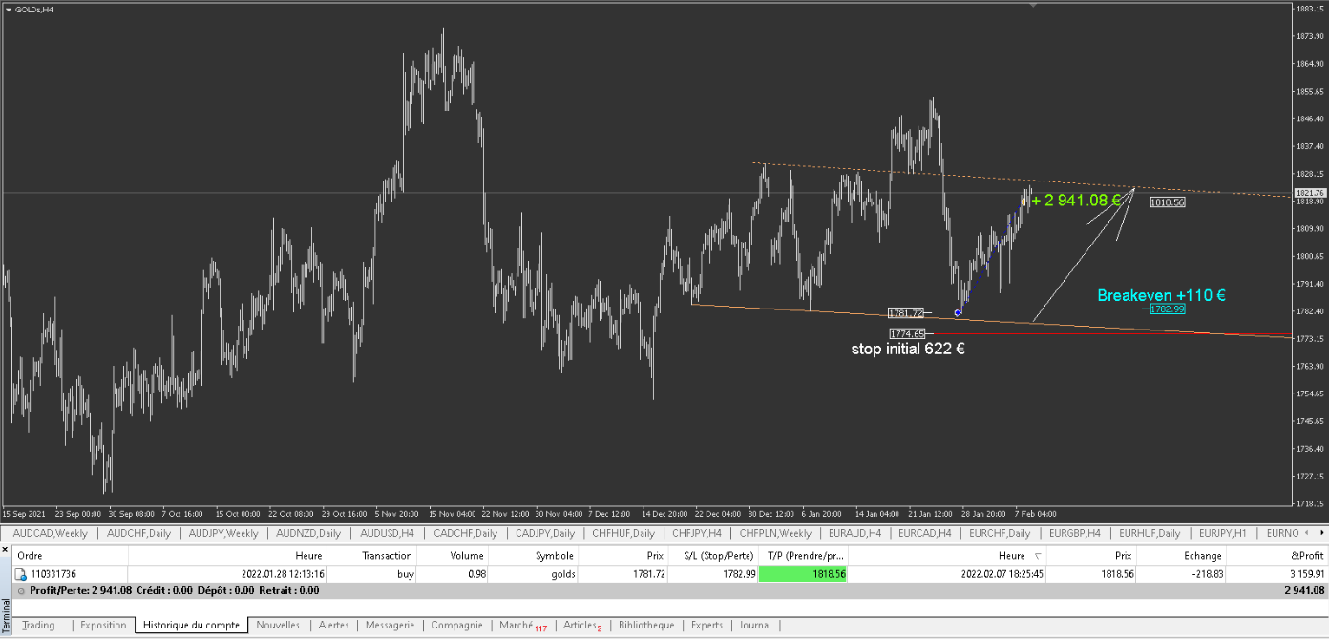Open the GOLDs,H4 chart dropdown arrow
Screen dimensions: 1329x639
pyautogui.click(x=9, y=9)
